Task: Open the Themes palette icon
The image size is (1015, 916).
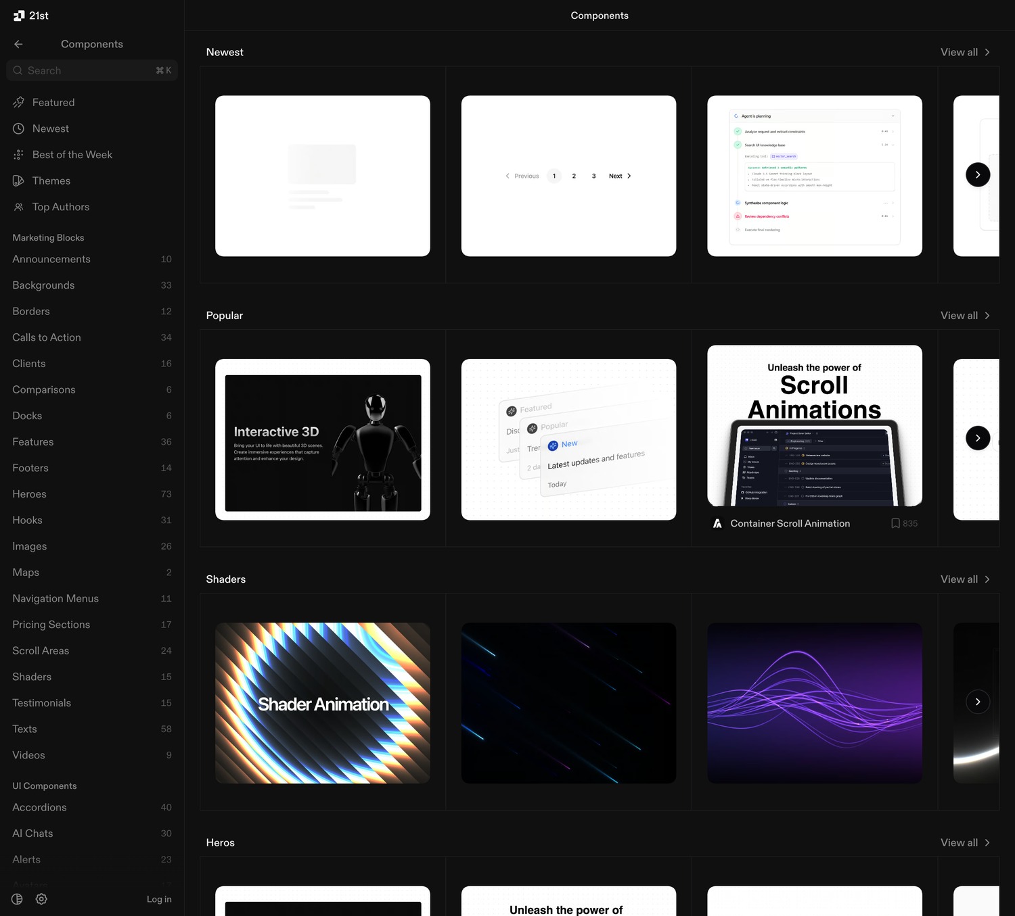Action: pyautogui.click(x=18, y=180)
